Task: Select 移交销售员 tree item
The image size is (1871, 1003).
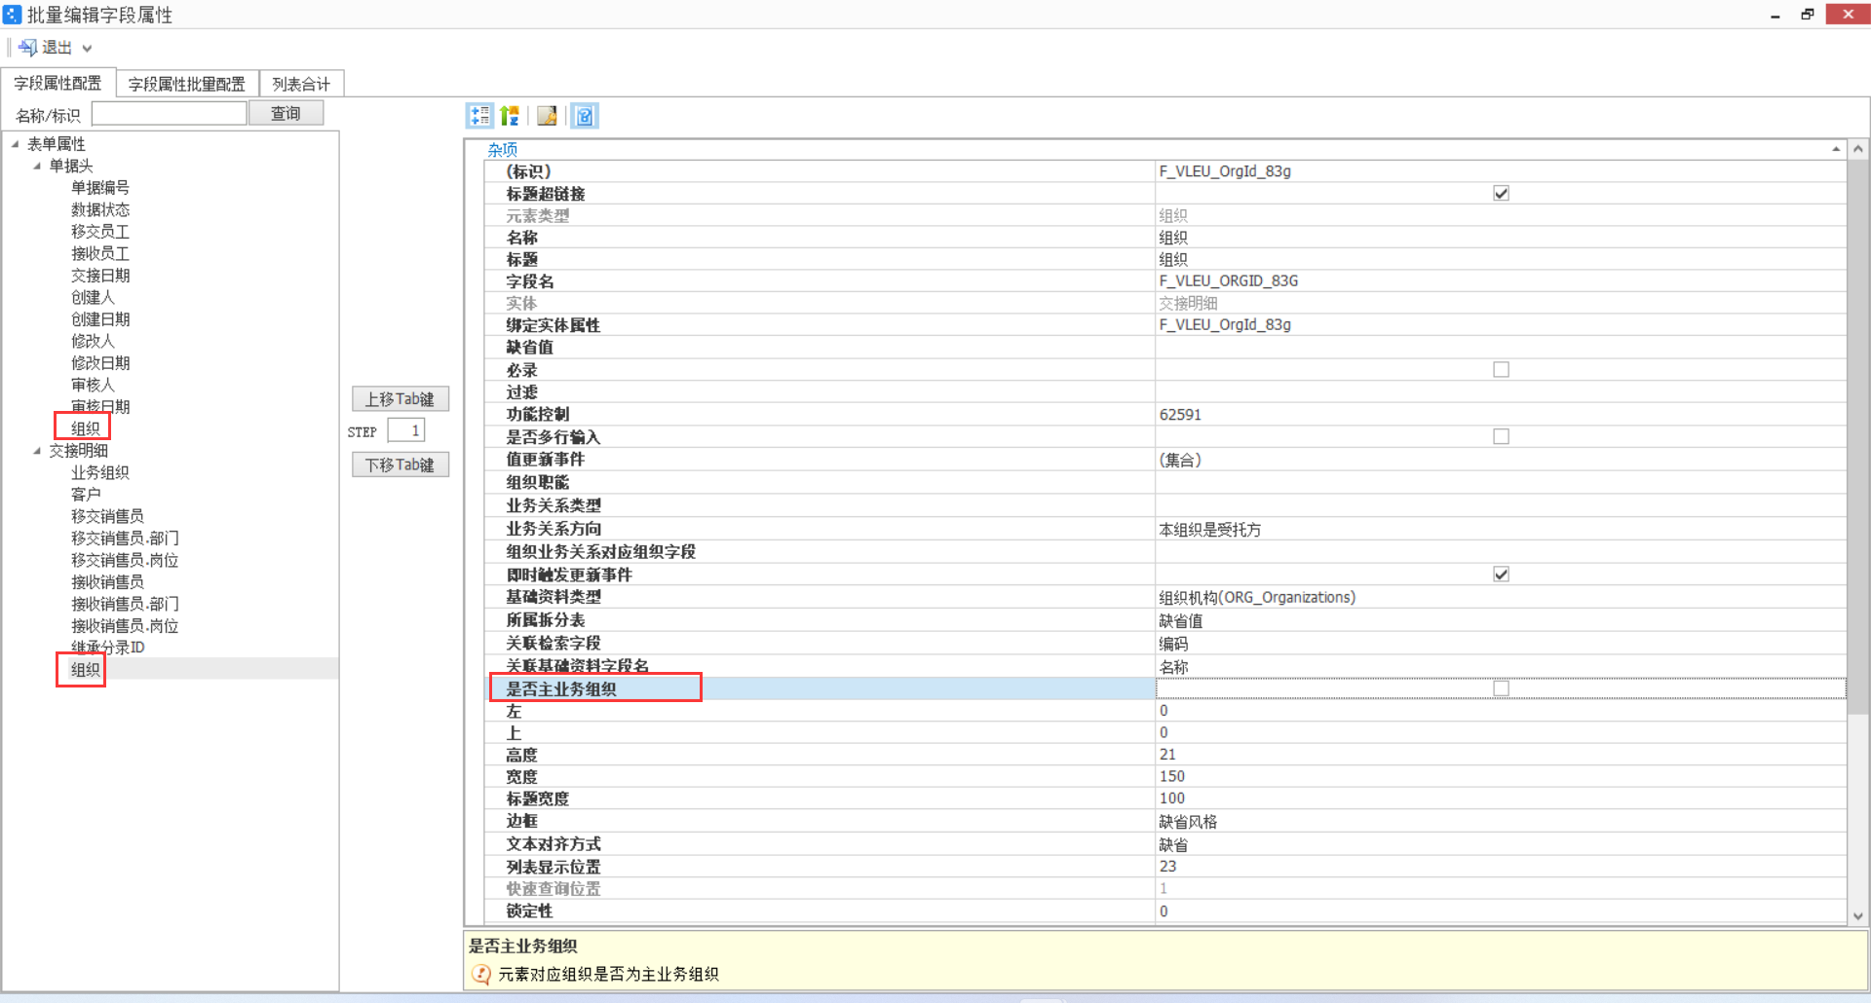Action: [x=107, y=516]
